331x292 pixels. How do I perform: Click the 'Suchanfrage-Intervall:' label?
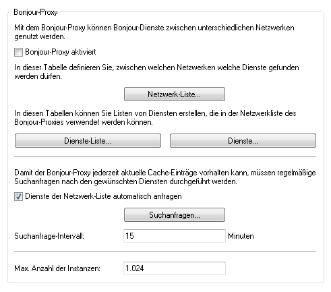49,236
